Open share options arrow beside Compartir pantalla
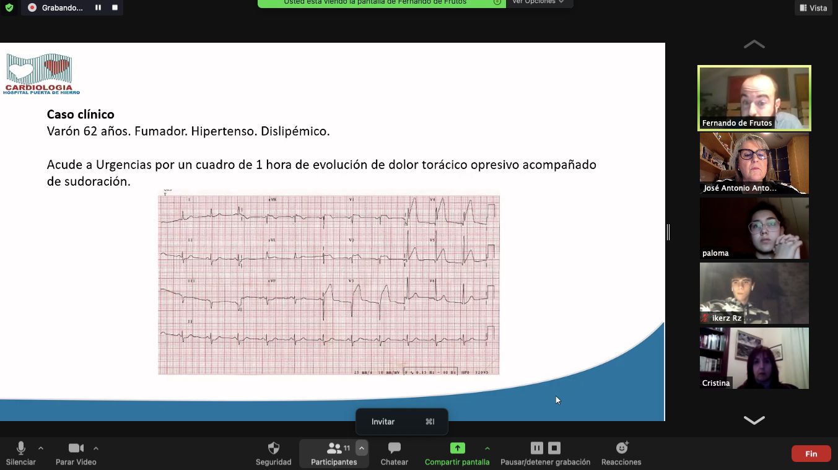 pos(487,448)
